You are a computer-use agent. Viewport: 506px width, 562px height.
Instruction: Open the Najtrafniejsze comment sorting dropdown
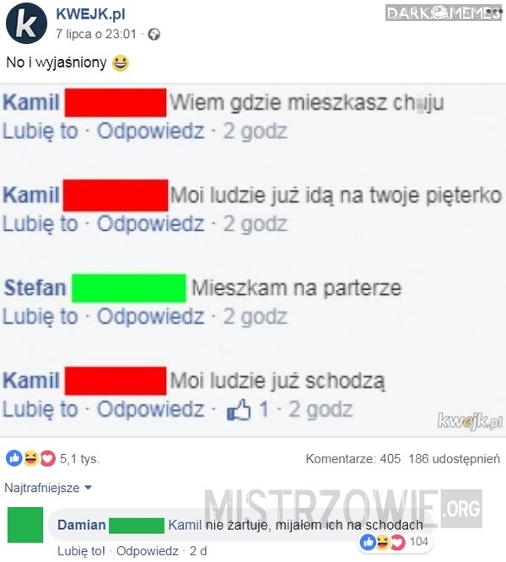coord(48,488)
